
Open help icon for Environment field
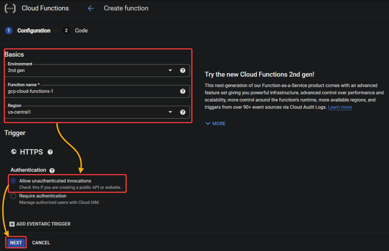pos(183,71)
